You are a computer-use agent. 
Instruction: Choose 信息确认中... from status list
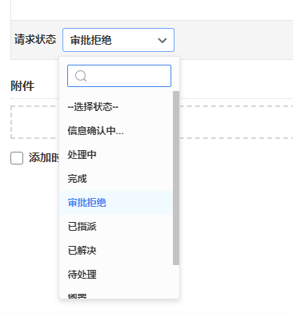(x=116, y=131)
